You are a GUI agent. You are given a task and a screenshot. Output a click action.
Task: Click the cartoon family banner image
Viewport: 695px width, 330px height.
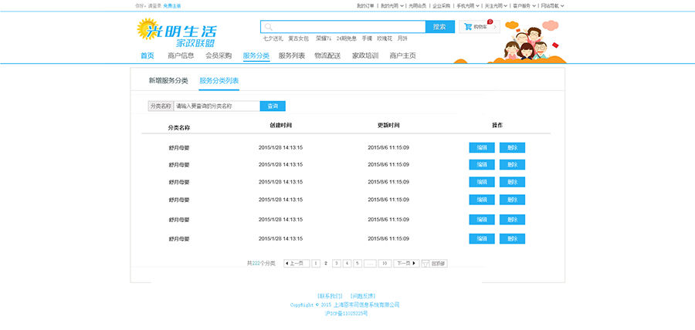[x=534, y=42]
